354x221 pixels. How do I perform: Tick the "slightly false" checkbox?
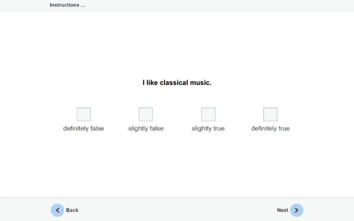tap(146, 114)
